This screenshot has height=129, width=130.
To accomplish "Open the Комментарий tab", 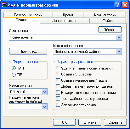I will click(105, 15).
